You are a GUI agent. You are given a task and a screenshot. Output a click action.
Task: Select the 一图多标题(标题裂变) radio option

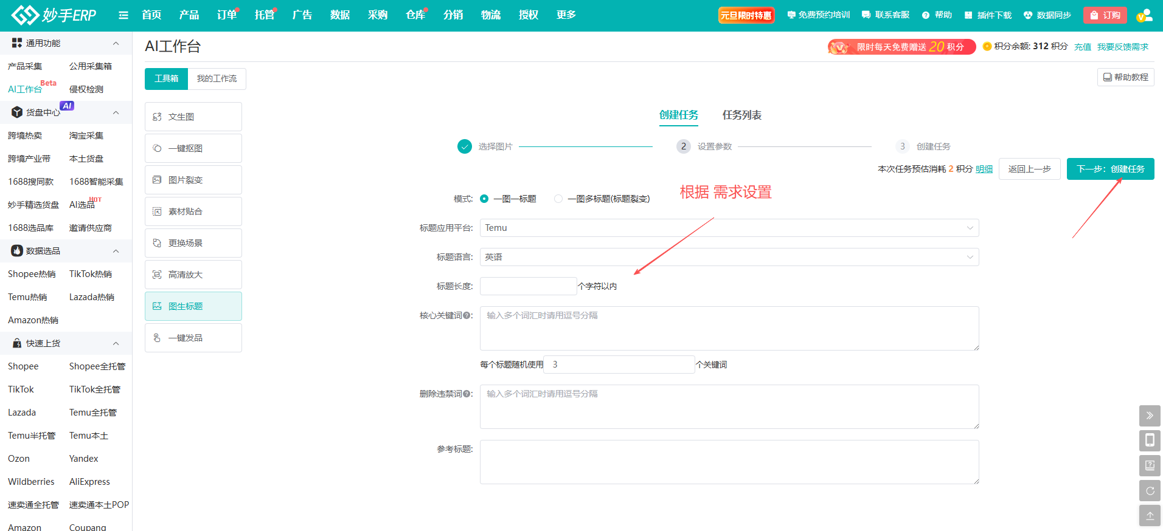[x=558, y=199]
